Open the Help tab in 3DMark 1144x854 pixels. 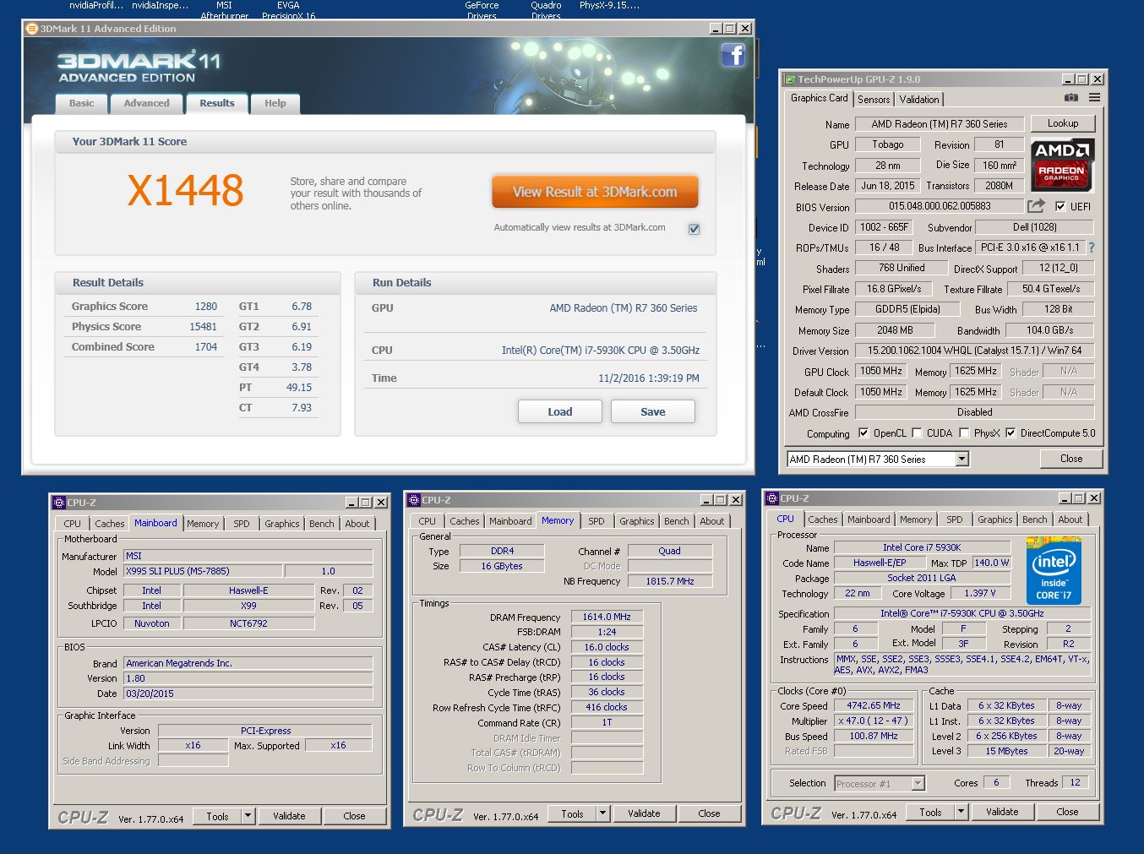point(275,103)
